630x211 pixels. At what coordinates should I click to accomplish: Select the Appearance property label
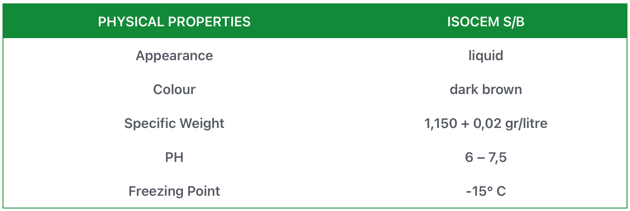(174, 56)
